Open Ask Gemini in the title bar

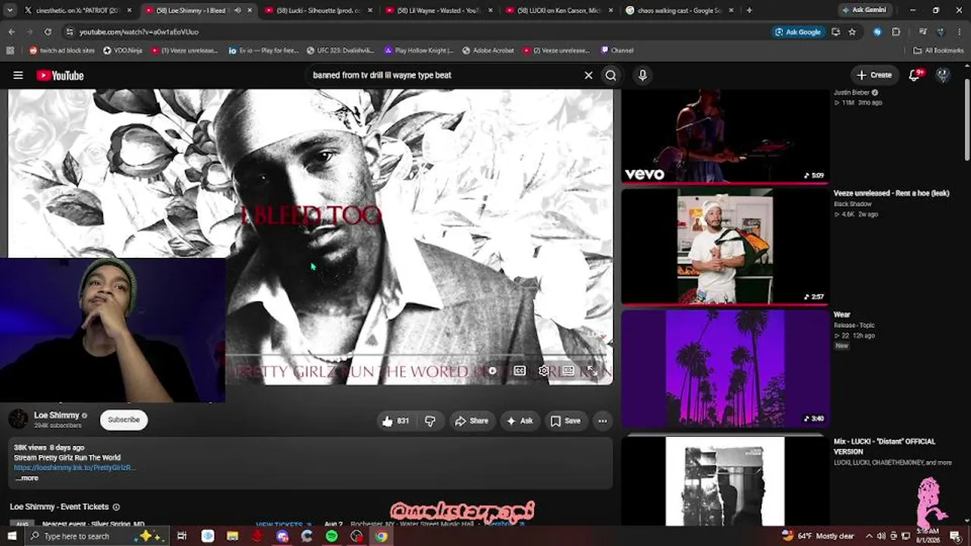(x=864, y=11)
